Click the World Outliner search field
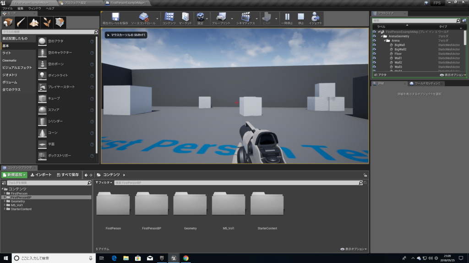 coord(416,21)
